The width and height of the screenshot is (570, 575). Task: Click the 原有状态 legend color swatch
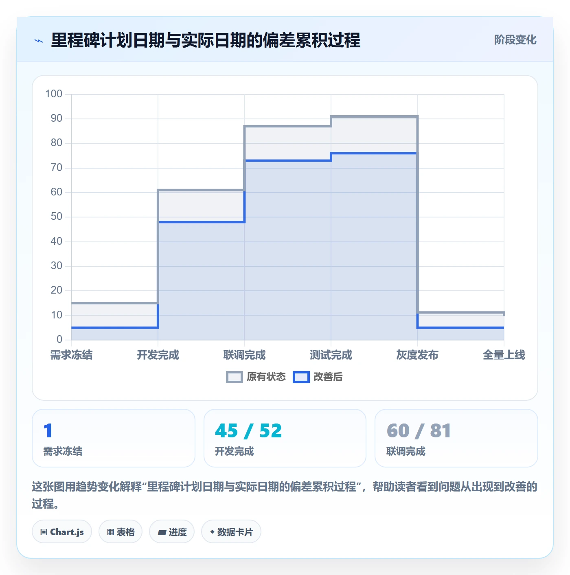click(234, 377)
